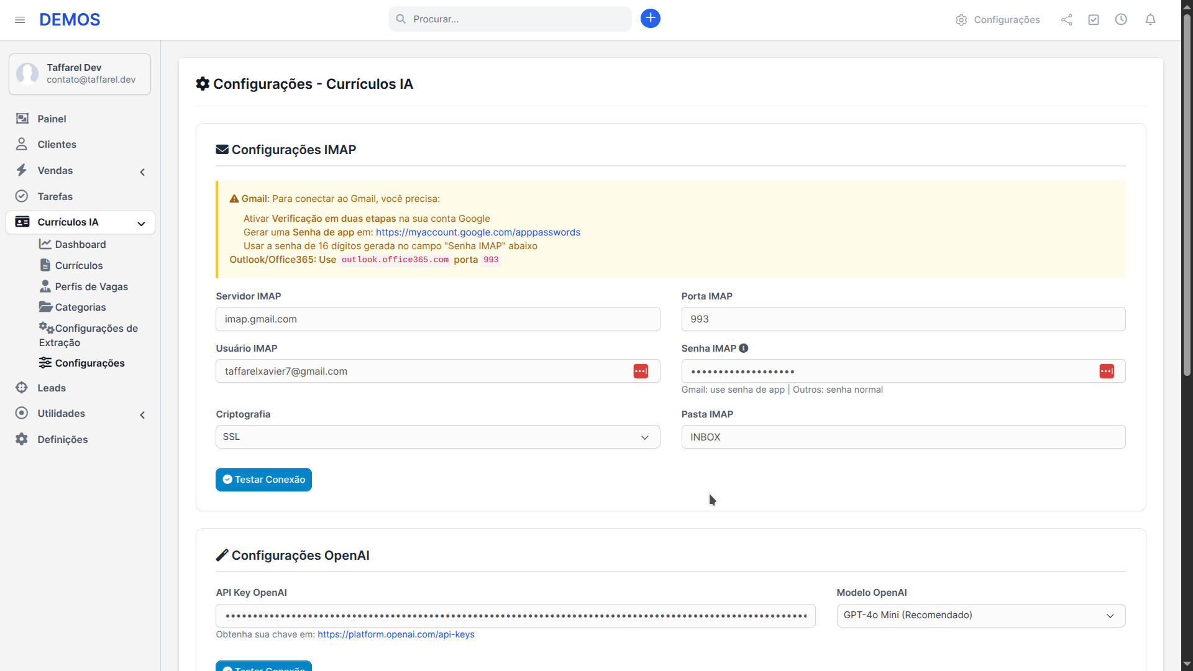Open the add new plus button

click(650, 19)
